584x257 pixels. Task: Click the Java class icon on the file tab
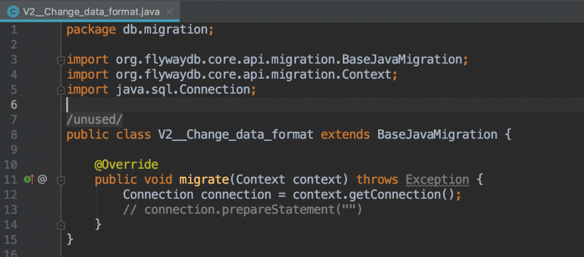[14, 11]
